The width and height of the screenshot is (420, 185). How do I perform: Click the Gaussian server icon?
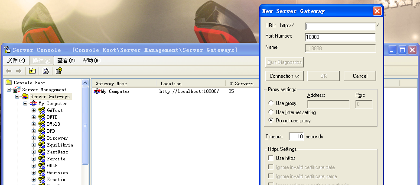(42, 173)
